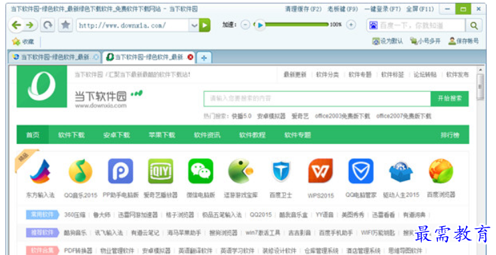
Task: Select 排行榜 in the navigation bar
Action: click(x=450, y=135)
